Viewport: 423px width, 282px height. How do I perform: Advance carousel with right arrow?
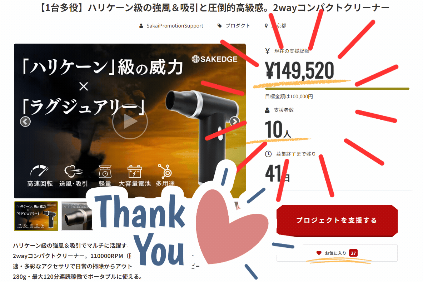click(234, 122)
